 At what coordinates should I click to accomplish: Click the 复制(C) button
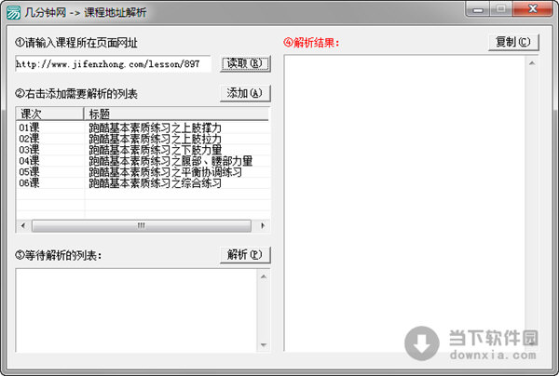(x=513, y=43)
